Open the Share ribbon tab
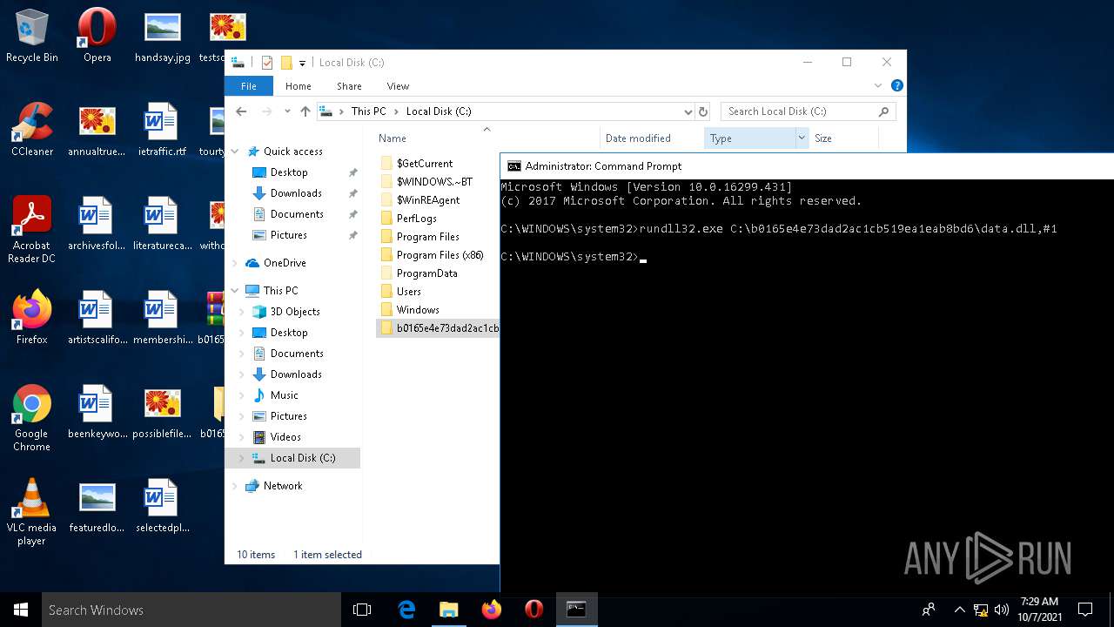The height and width of the screenshot is (627, 1114). pyautogui.click(x=349, y=86)
